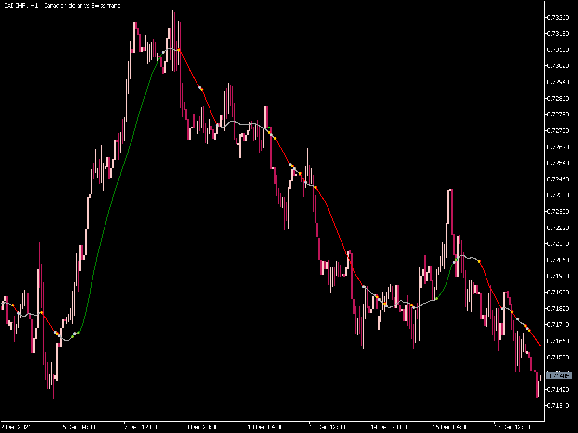This screenshot has height=433, width=578.
Task: Click the 0.73180 price axis label
Action: click(x=558, y=34)
